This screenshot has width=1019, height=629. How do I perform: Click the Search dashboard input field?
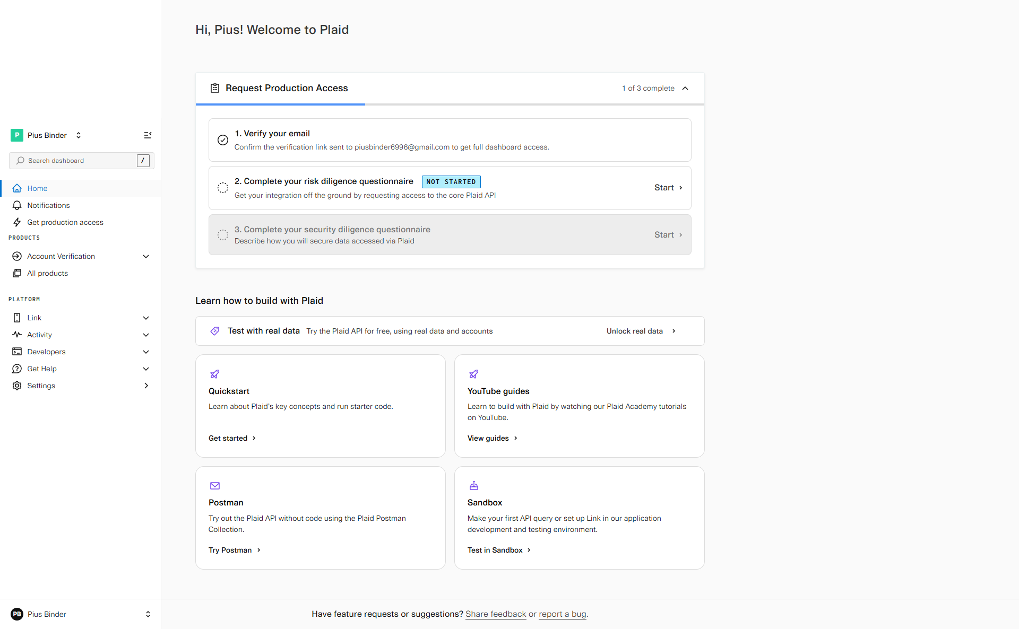pyautogui.click(x=82, y=161)
